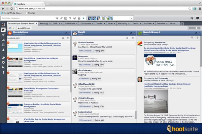This screenshot has width=202, height=134.
Task: Open the Hootlet bookmark
Action: tap(30, 13)
